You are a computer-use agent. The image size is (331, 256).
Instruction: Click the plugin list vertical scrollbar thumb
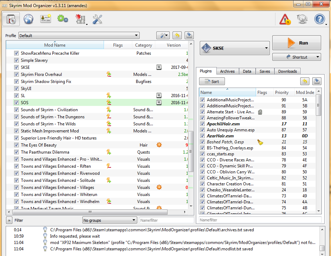click(318, 105)
